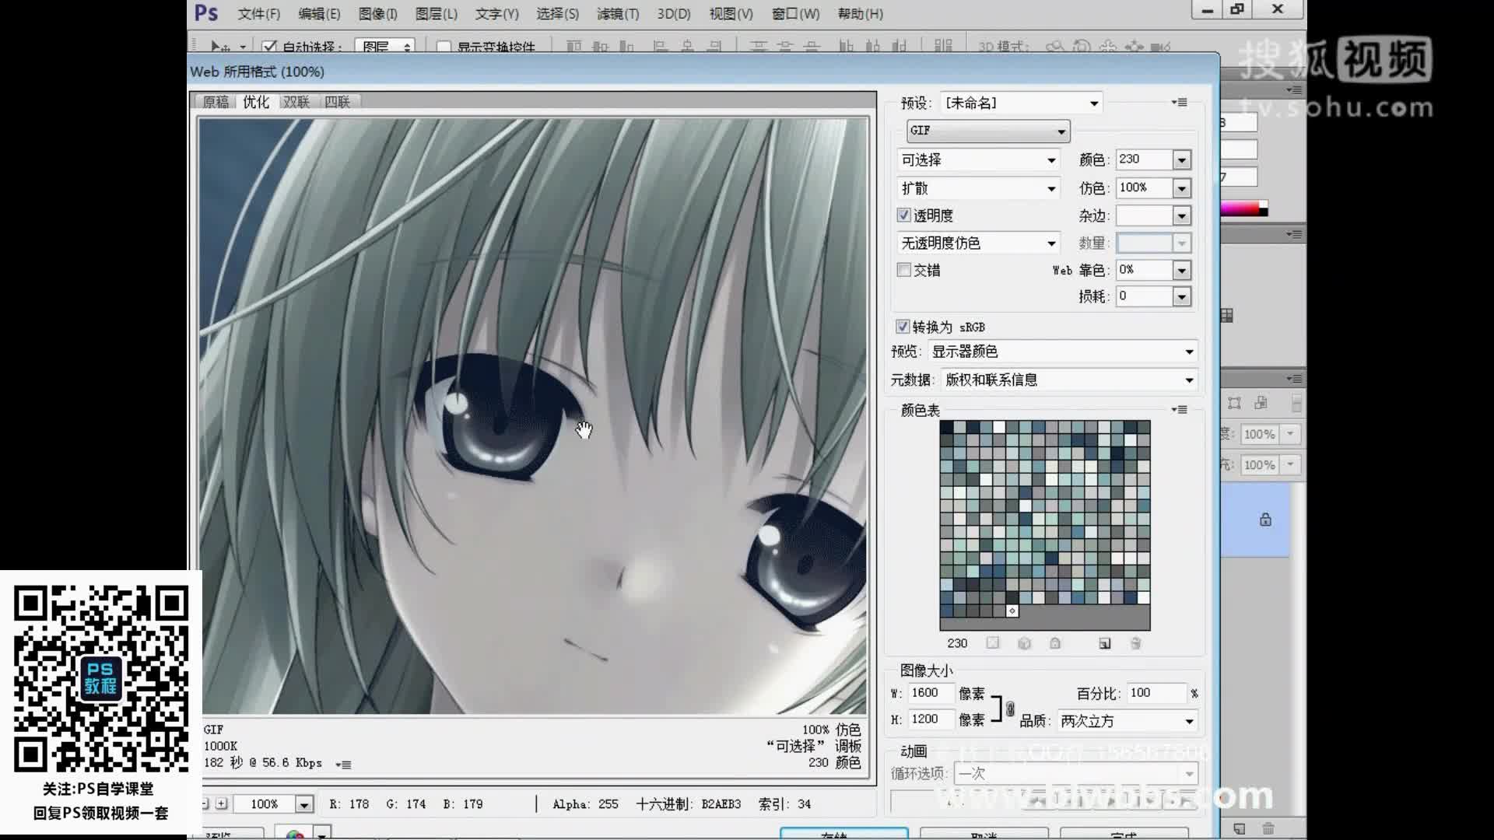Map selected colors to transparent icon
Image resolution: width=1494 pixels, height=840 pixels.
(x=993, y=643)
